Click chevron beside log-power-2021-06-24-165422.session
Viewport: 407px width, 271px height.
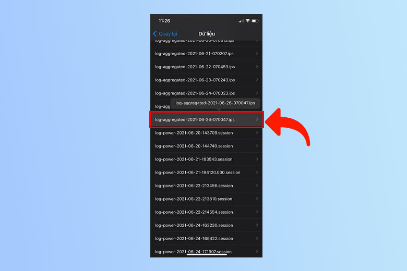pos(257,239)
